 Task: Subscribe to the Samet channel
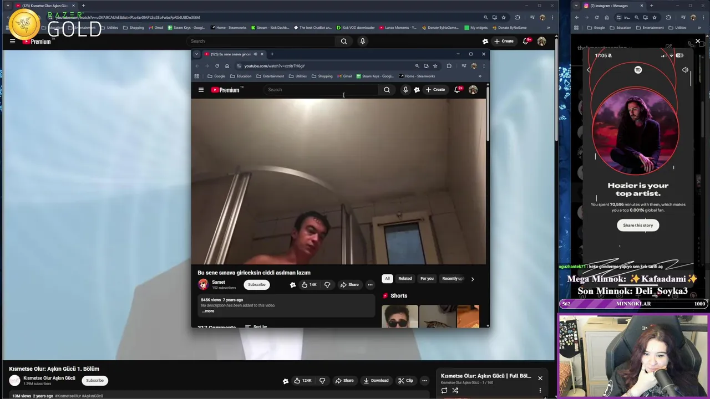256,284
